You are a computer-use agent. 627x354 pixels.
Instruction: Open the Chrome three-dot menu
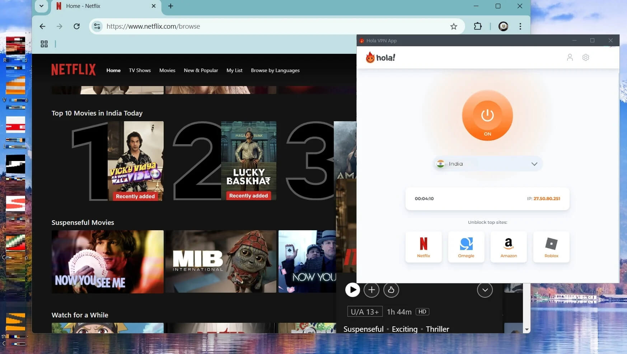520,26
